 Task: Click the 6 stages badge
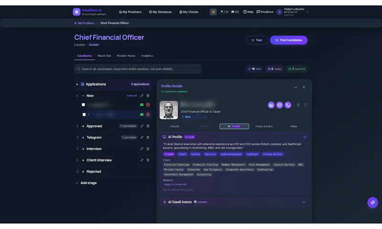pos(274,69)
